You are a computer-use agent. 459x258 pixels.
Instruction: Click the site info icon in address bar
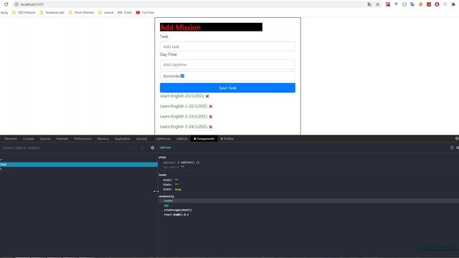click(x=16, y=4)
